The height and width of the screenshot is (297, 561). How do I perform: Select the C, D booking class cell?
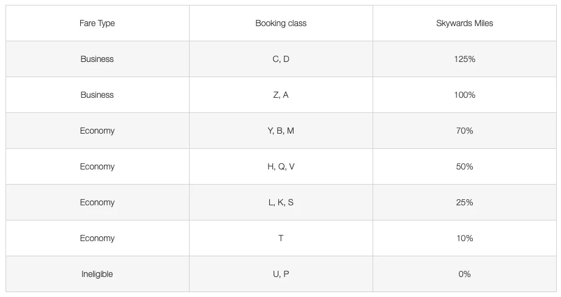point(281,59)
